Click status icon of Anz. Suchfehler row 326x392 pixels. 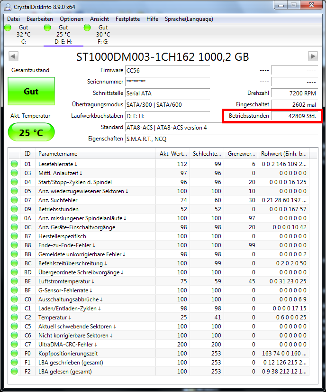[x=14, y=200]
